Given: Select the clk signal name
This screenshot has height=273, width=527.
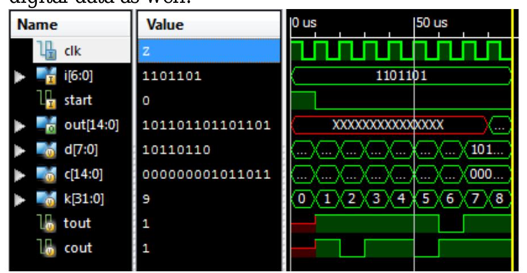Looking at the screenshot, I should point(73,51).
